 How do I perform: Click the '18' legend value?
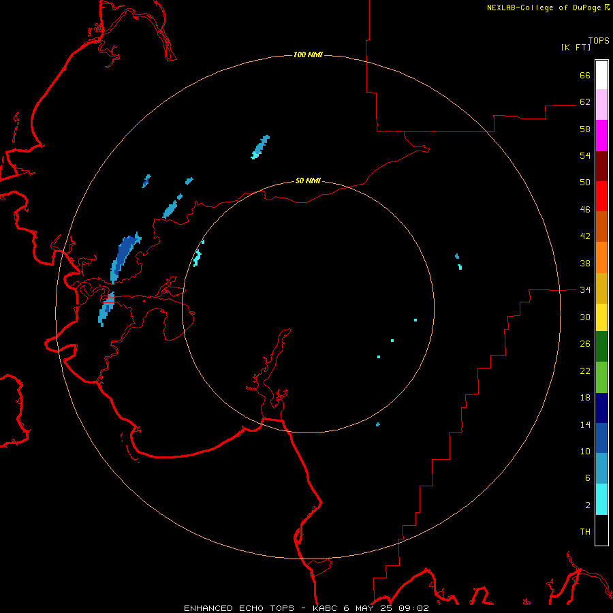pyautogui.click(x=585, y=398)
